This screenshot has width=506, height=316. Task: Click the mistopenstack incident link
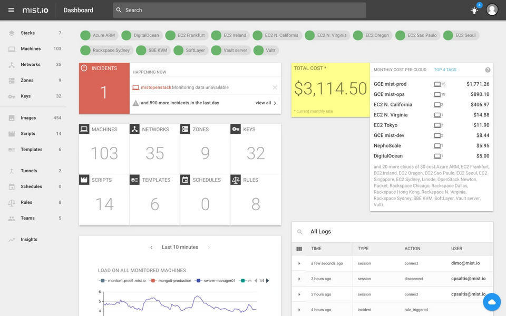pos(156,87)
